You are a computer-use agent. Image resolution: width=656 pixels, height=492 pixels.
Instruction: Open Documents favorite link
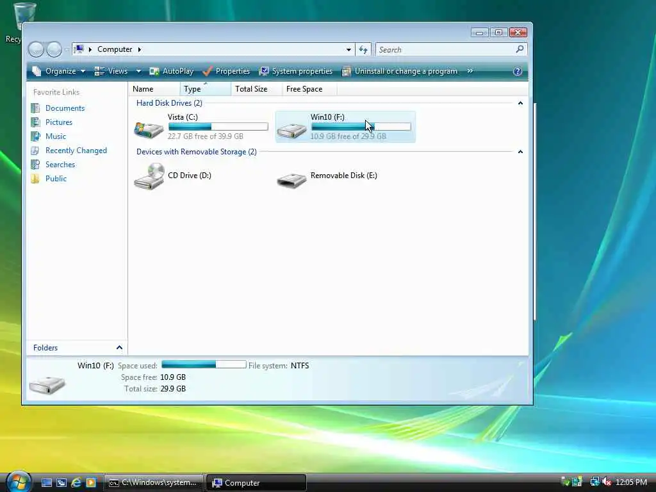click(65, 108)
